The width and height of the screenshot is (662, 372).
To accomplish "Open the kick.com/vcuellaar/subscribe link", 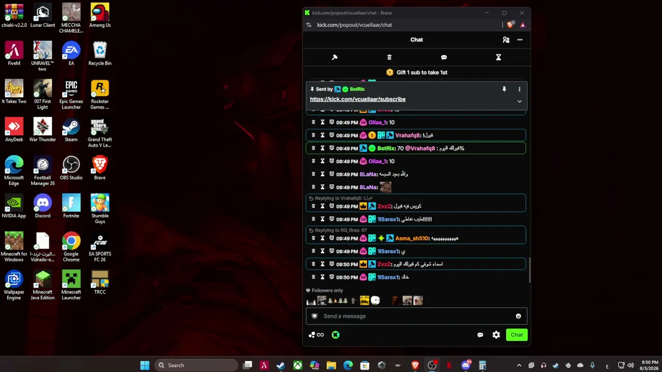I will [x=357, y=99].
